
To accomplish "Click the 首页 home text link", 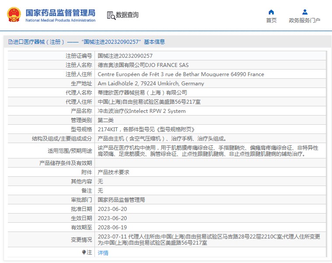I will 271,20.
